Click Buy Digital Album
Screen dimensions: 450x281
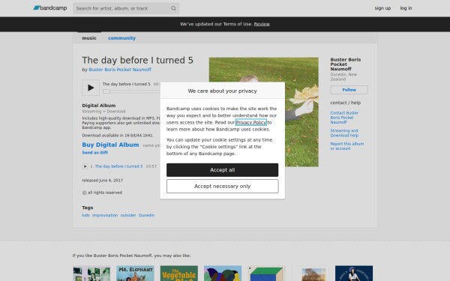click(x=110, y=145)
